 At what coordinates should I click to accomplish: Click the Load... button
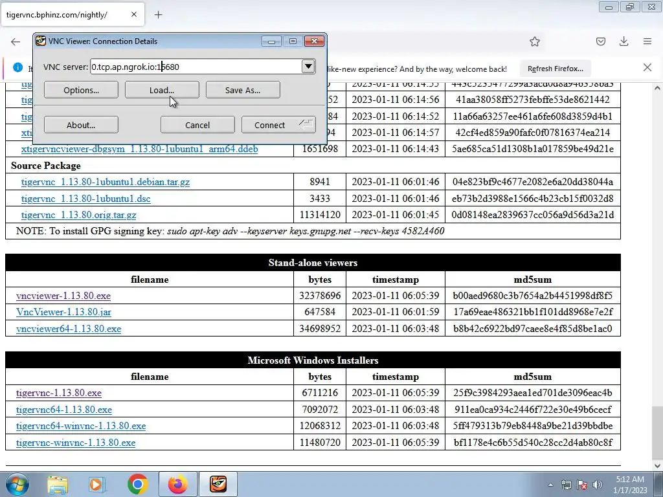point(162,90)
